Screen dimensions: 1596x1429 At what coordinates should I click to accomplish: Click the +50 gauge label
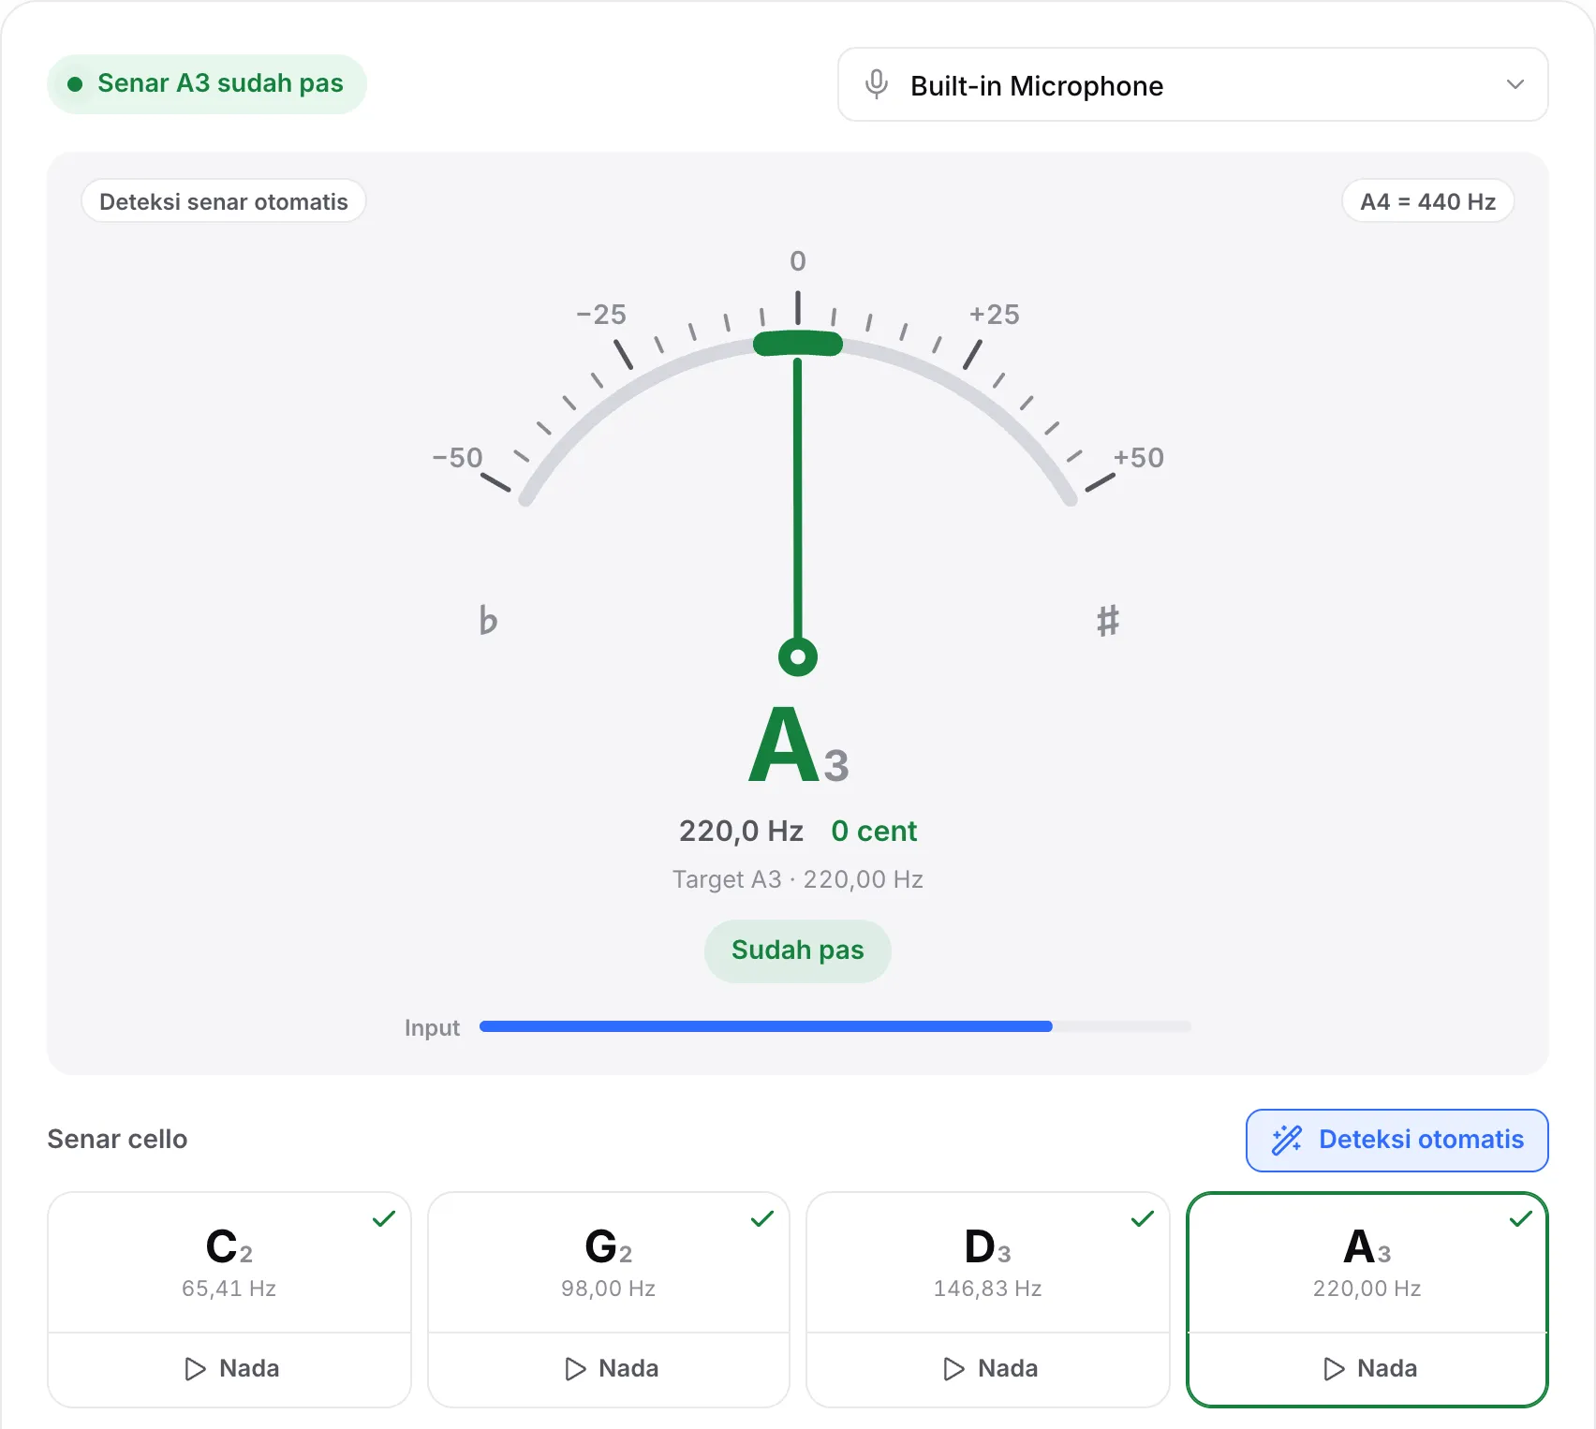(x=1139, y=458)
